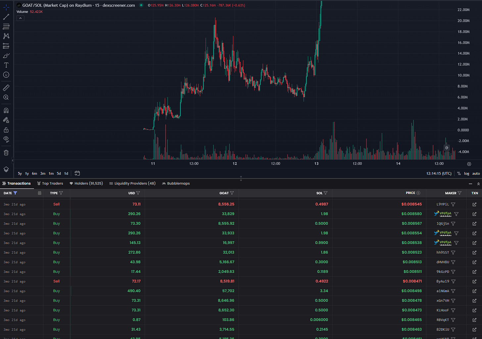Set chart range to 1y
The image size is (482, 339).
[x=27, y=173]
